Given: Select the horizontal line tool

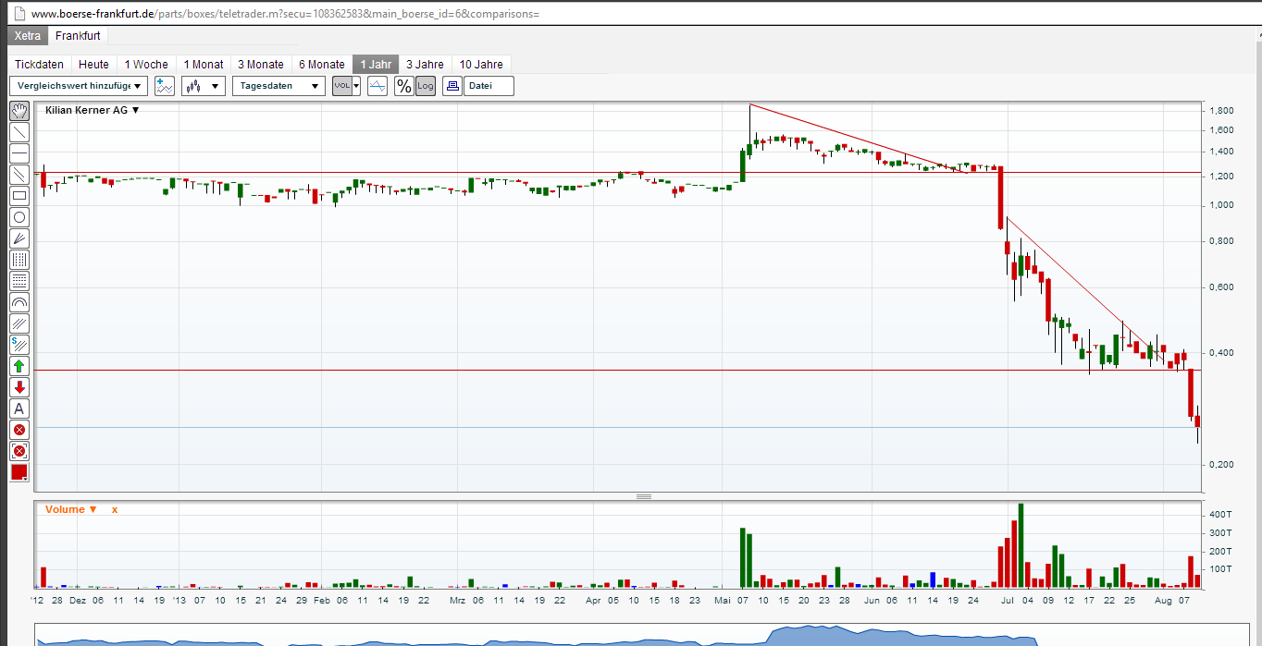Looking at the screenshot, I should 19,153.
